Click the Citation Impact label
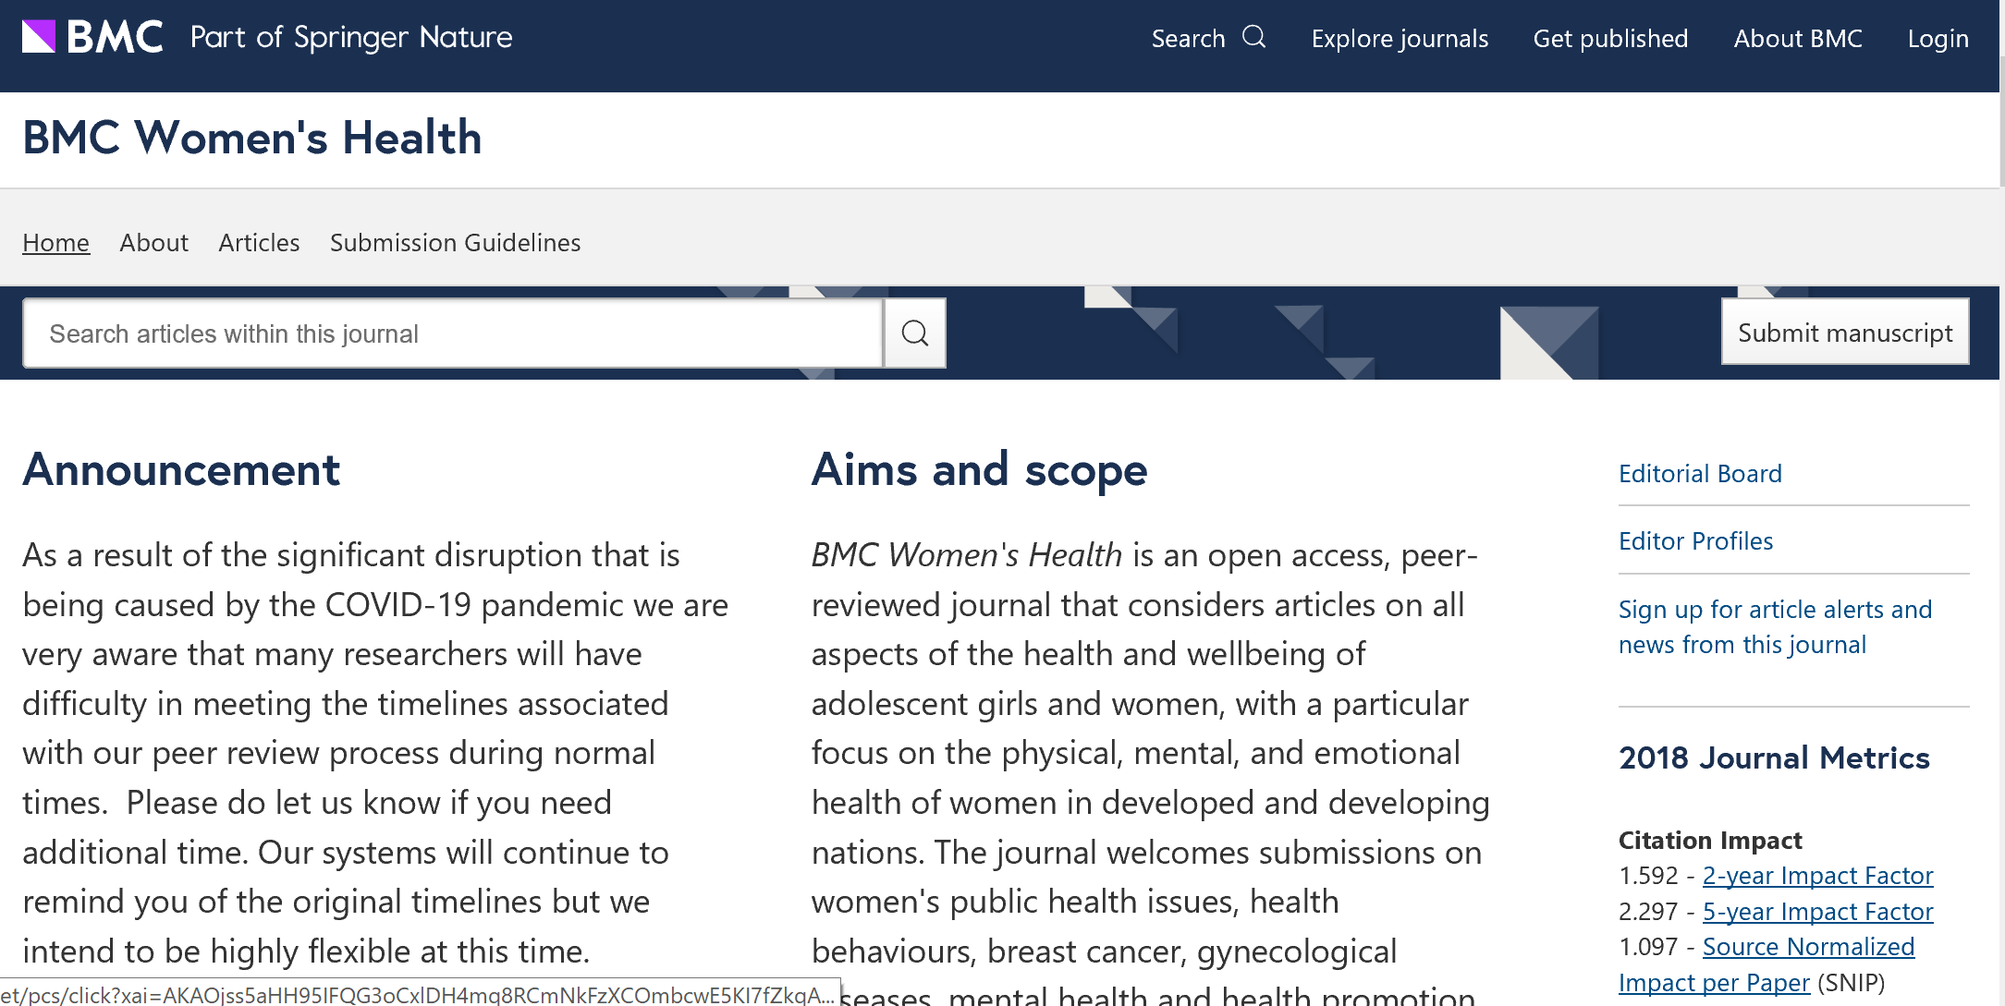The image size is (2005, 1006). coord(1710,840)
